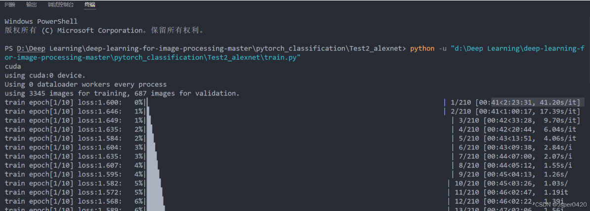Click the yellow python command word
Image resolution: width=590 pixels, height=211 pixels.
point(422,49)
